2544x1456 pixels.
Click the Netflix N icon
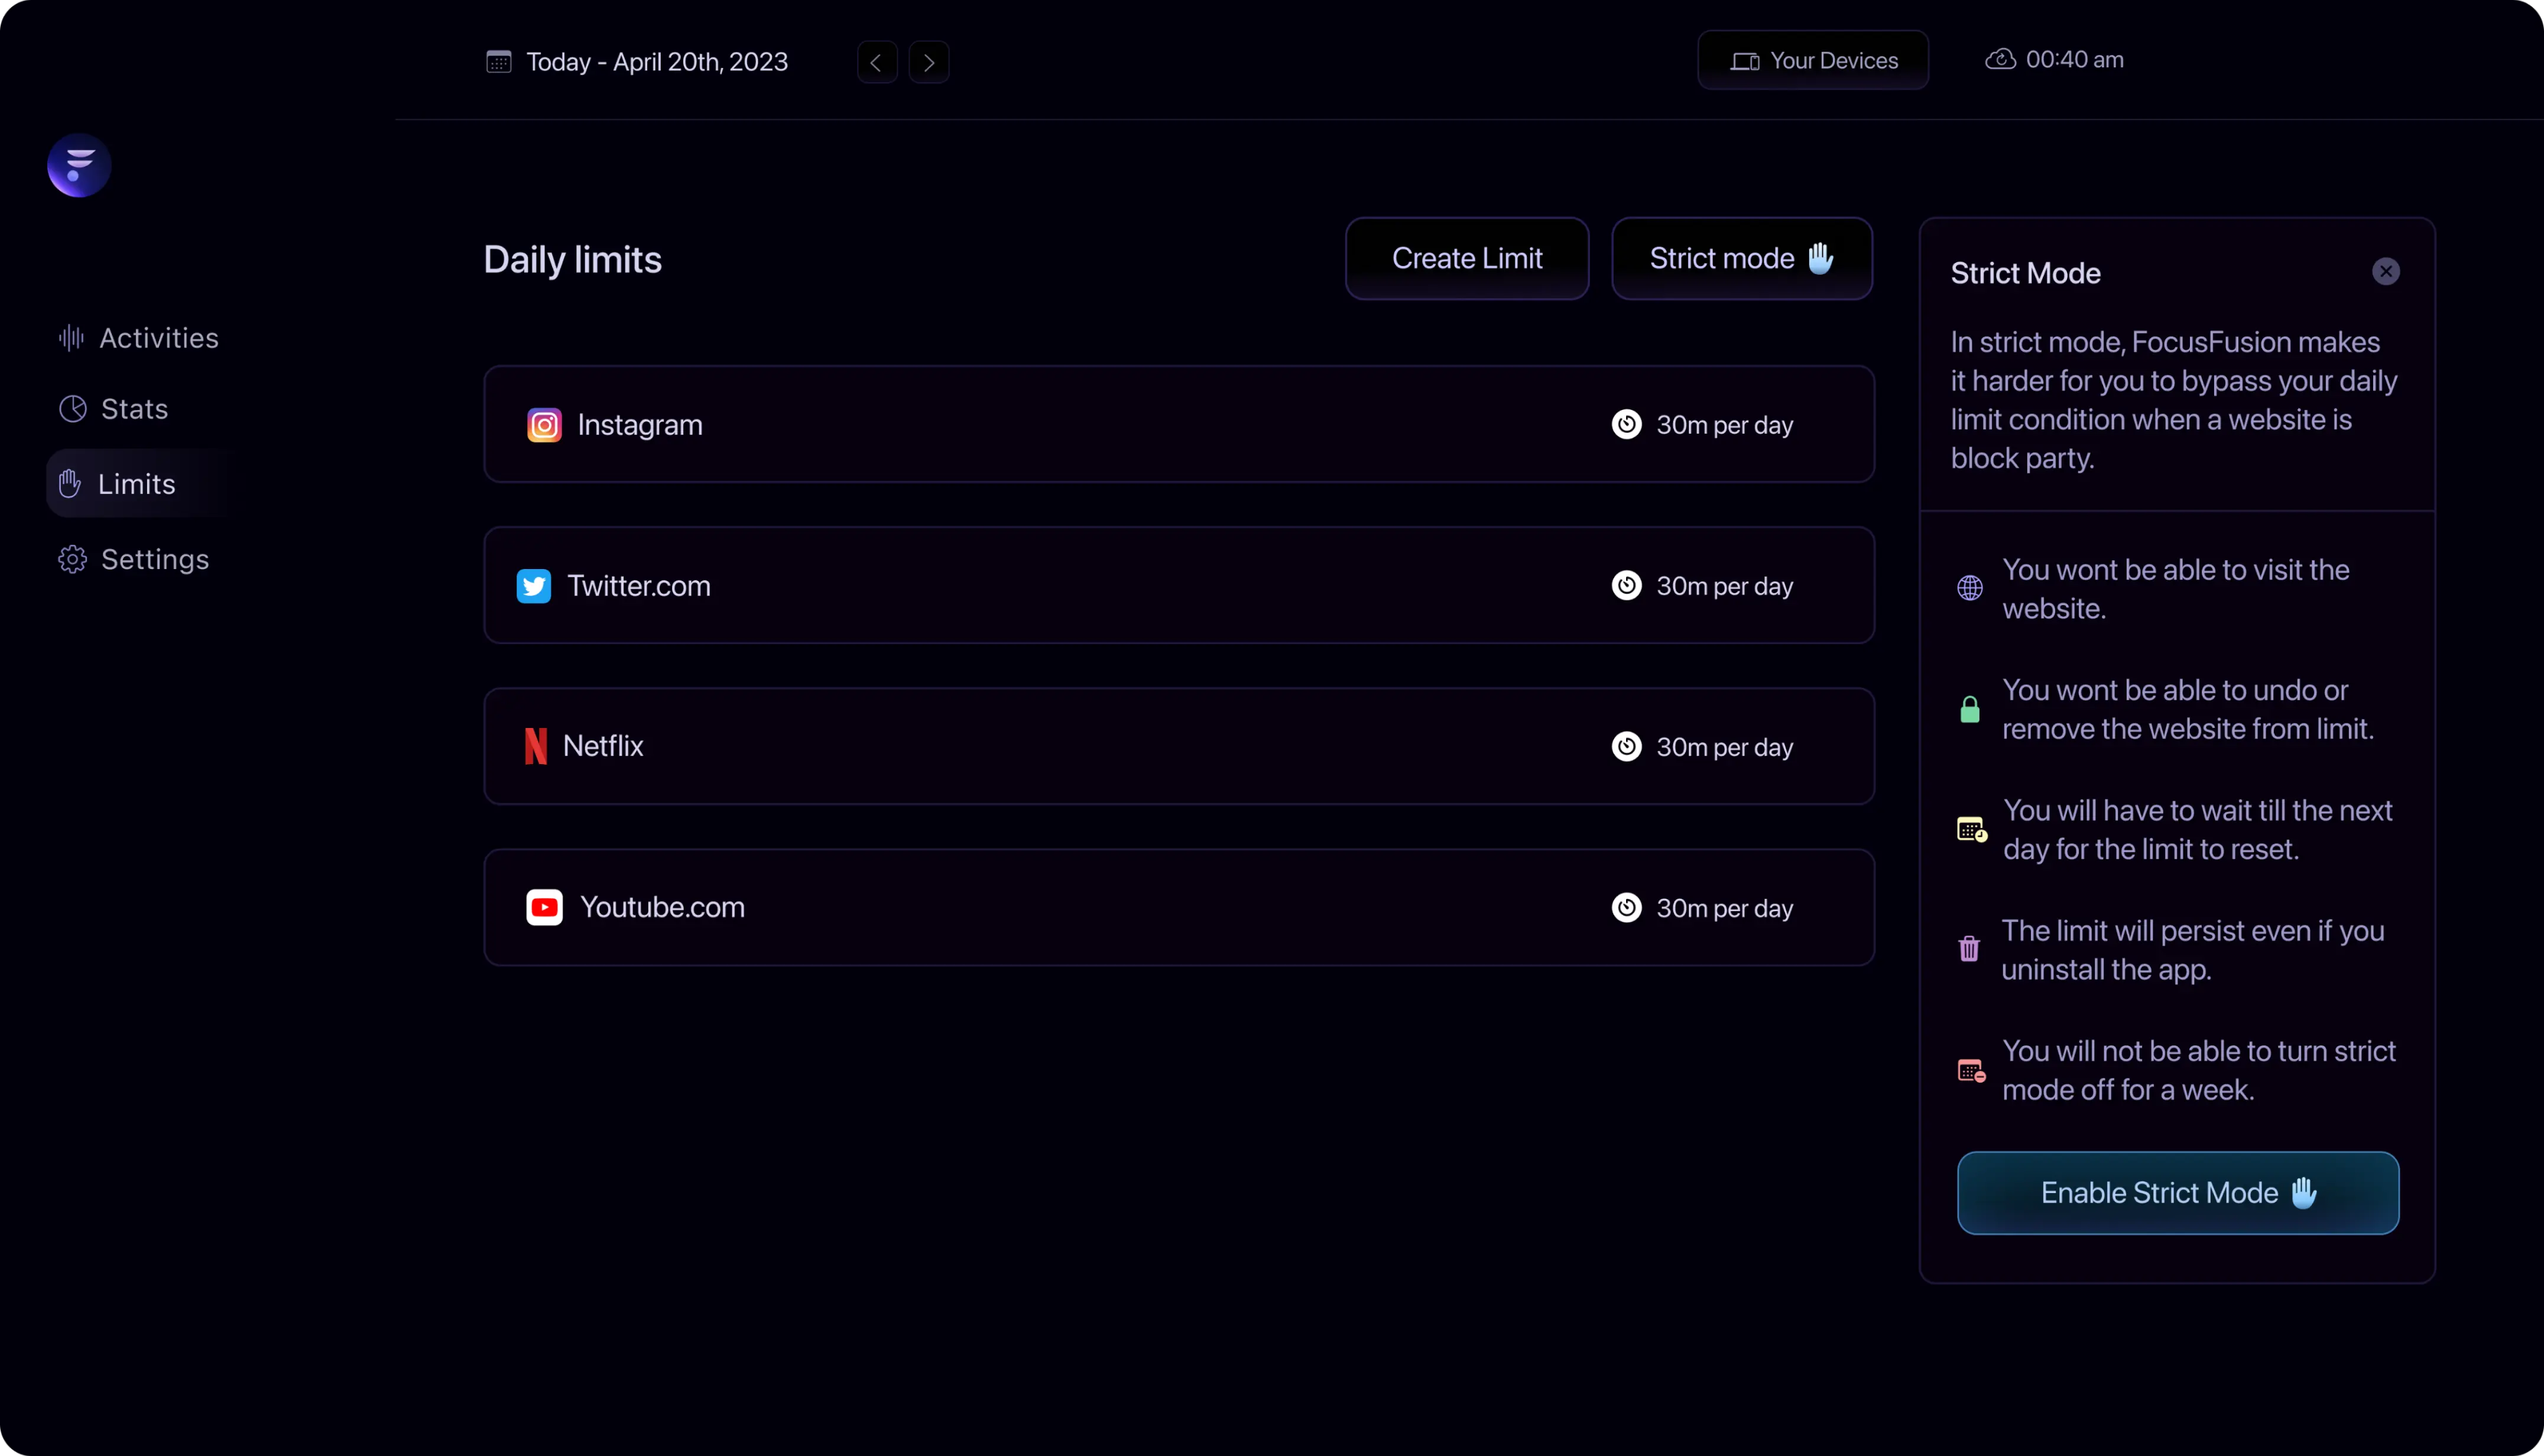(x=536, y=746)
